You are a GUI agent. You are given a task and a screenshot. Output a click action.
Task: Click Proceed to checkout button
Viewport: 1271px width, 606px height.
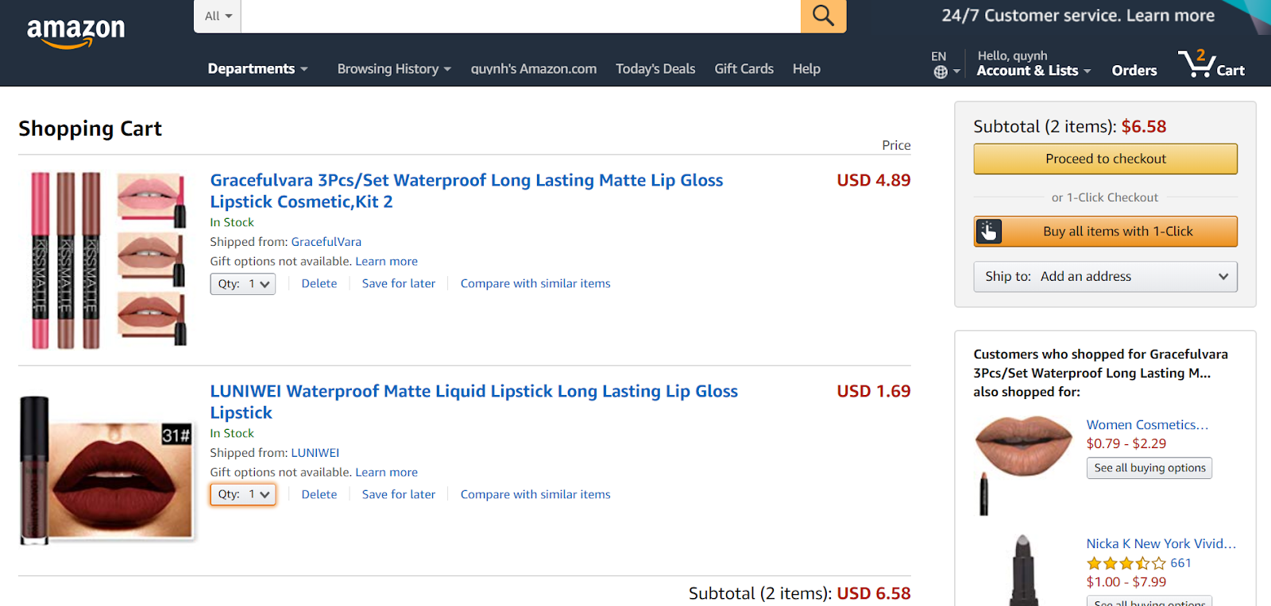1105,159
